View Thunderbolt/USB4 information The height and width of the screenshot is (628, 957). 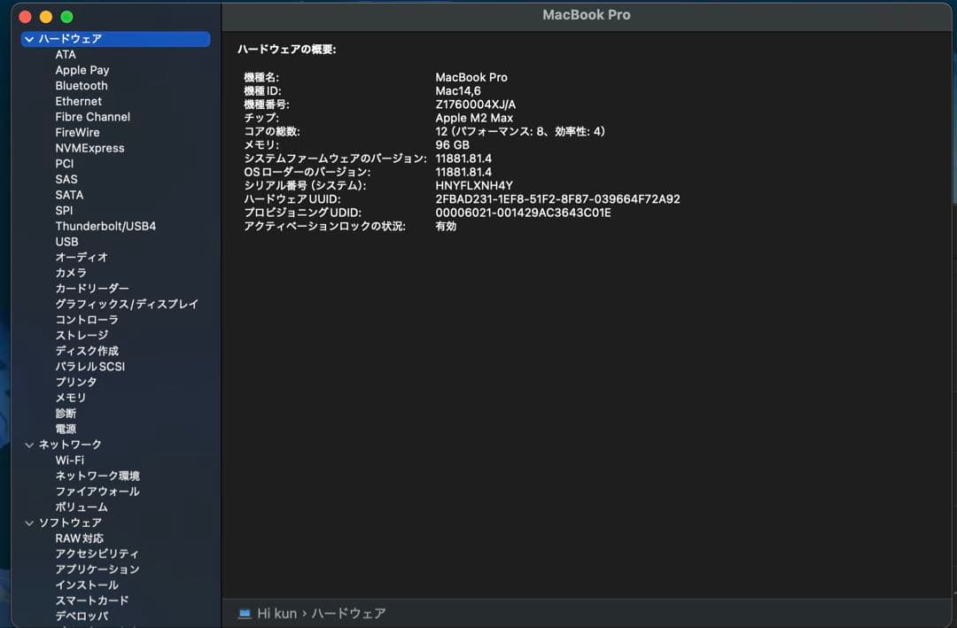(106, 226)
